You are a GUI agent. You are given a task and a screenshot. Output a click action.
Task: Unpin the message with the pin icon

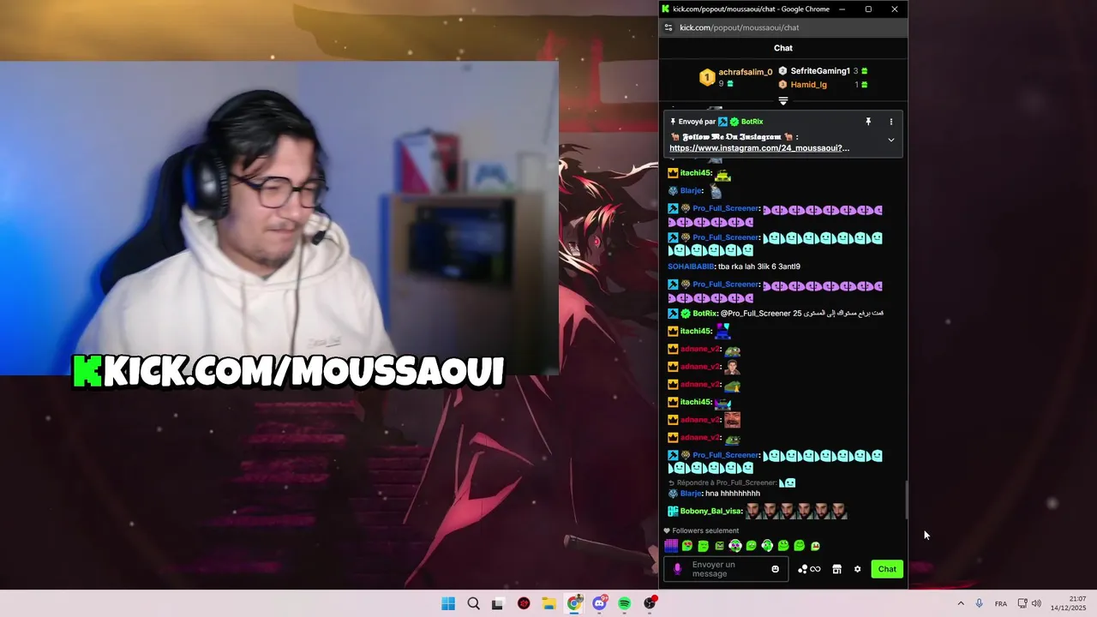click(868, 122)
